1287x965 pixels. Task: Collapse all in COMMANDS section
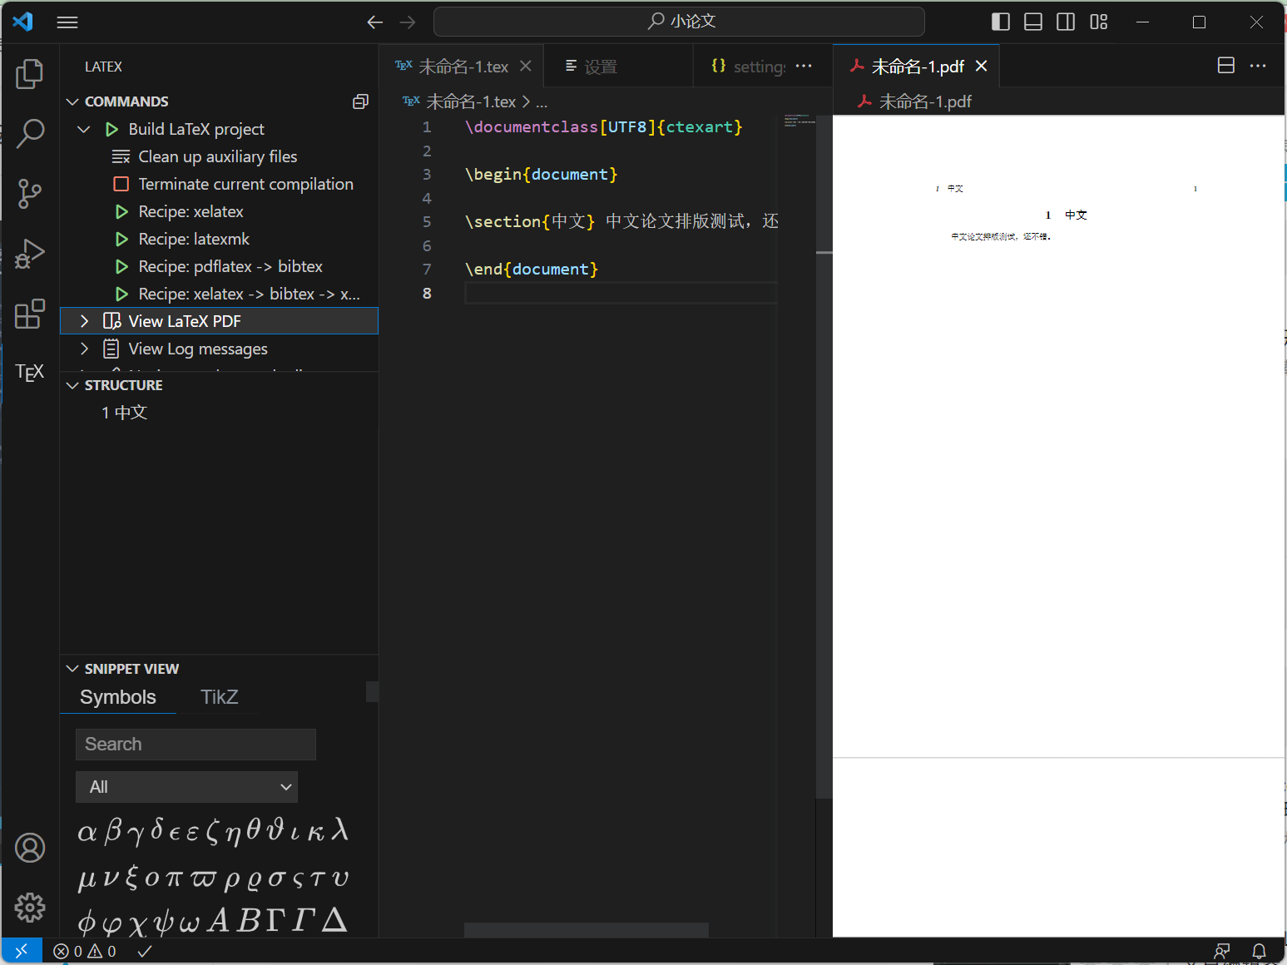[x=360, y=101]
